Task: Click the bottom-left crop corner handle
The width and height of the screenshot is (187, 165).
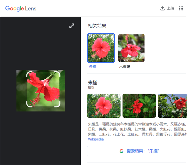Action: click(x=29, y=104)
